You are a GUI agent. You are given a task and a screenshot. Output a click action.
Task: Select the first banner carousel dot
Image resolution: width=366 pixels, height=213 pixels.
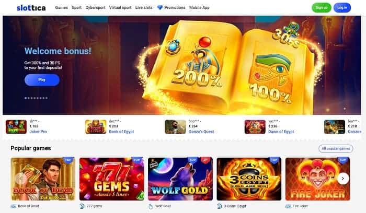[x=26, y=98]
